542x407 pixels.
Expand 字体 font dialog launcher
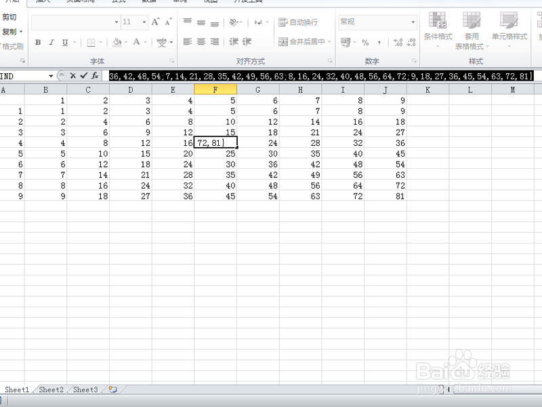point(172,61)
